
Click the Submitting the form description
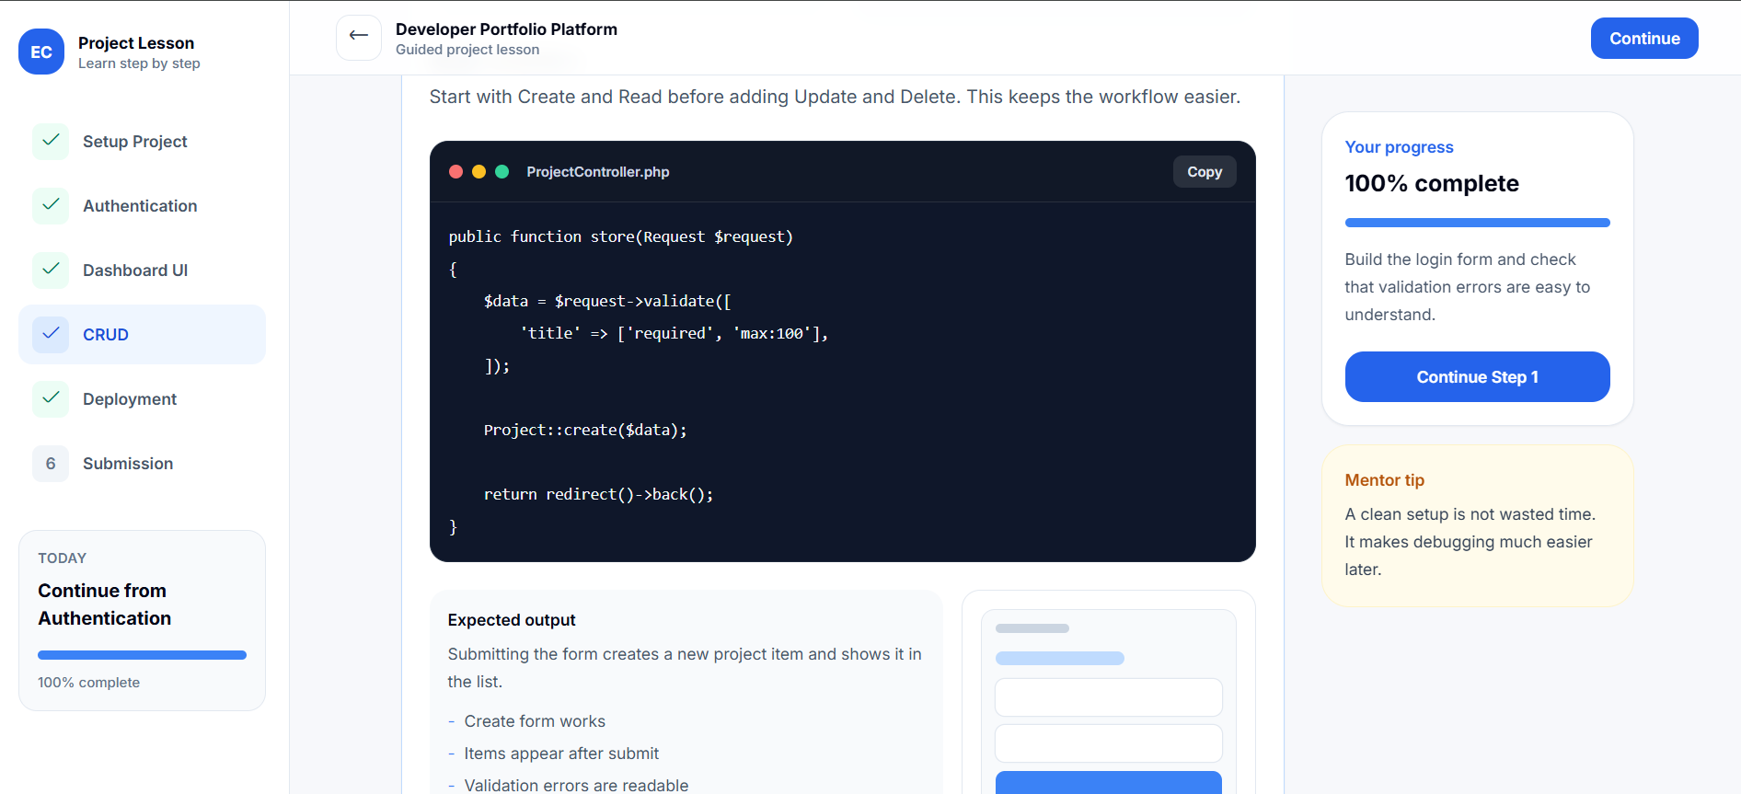[685, 668]
